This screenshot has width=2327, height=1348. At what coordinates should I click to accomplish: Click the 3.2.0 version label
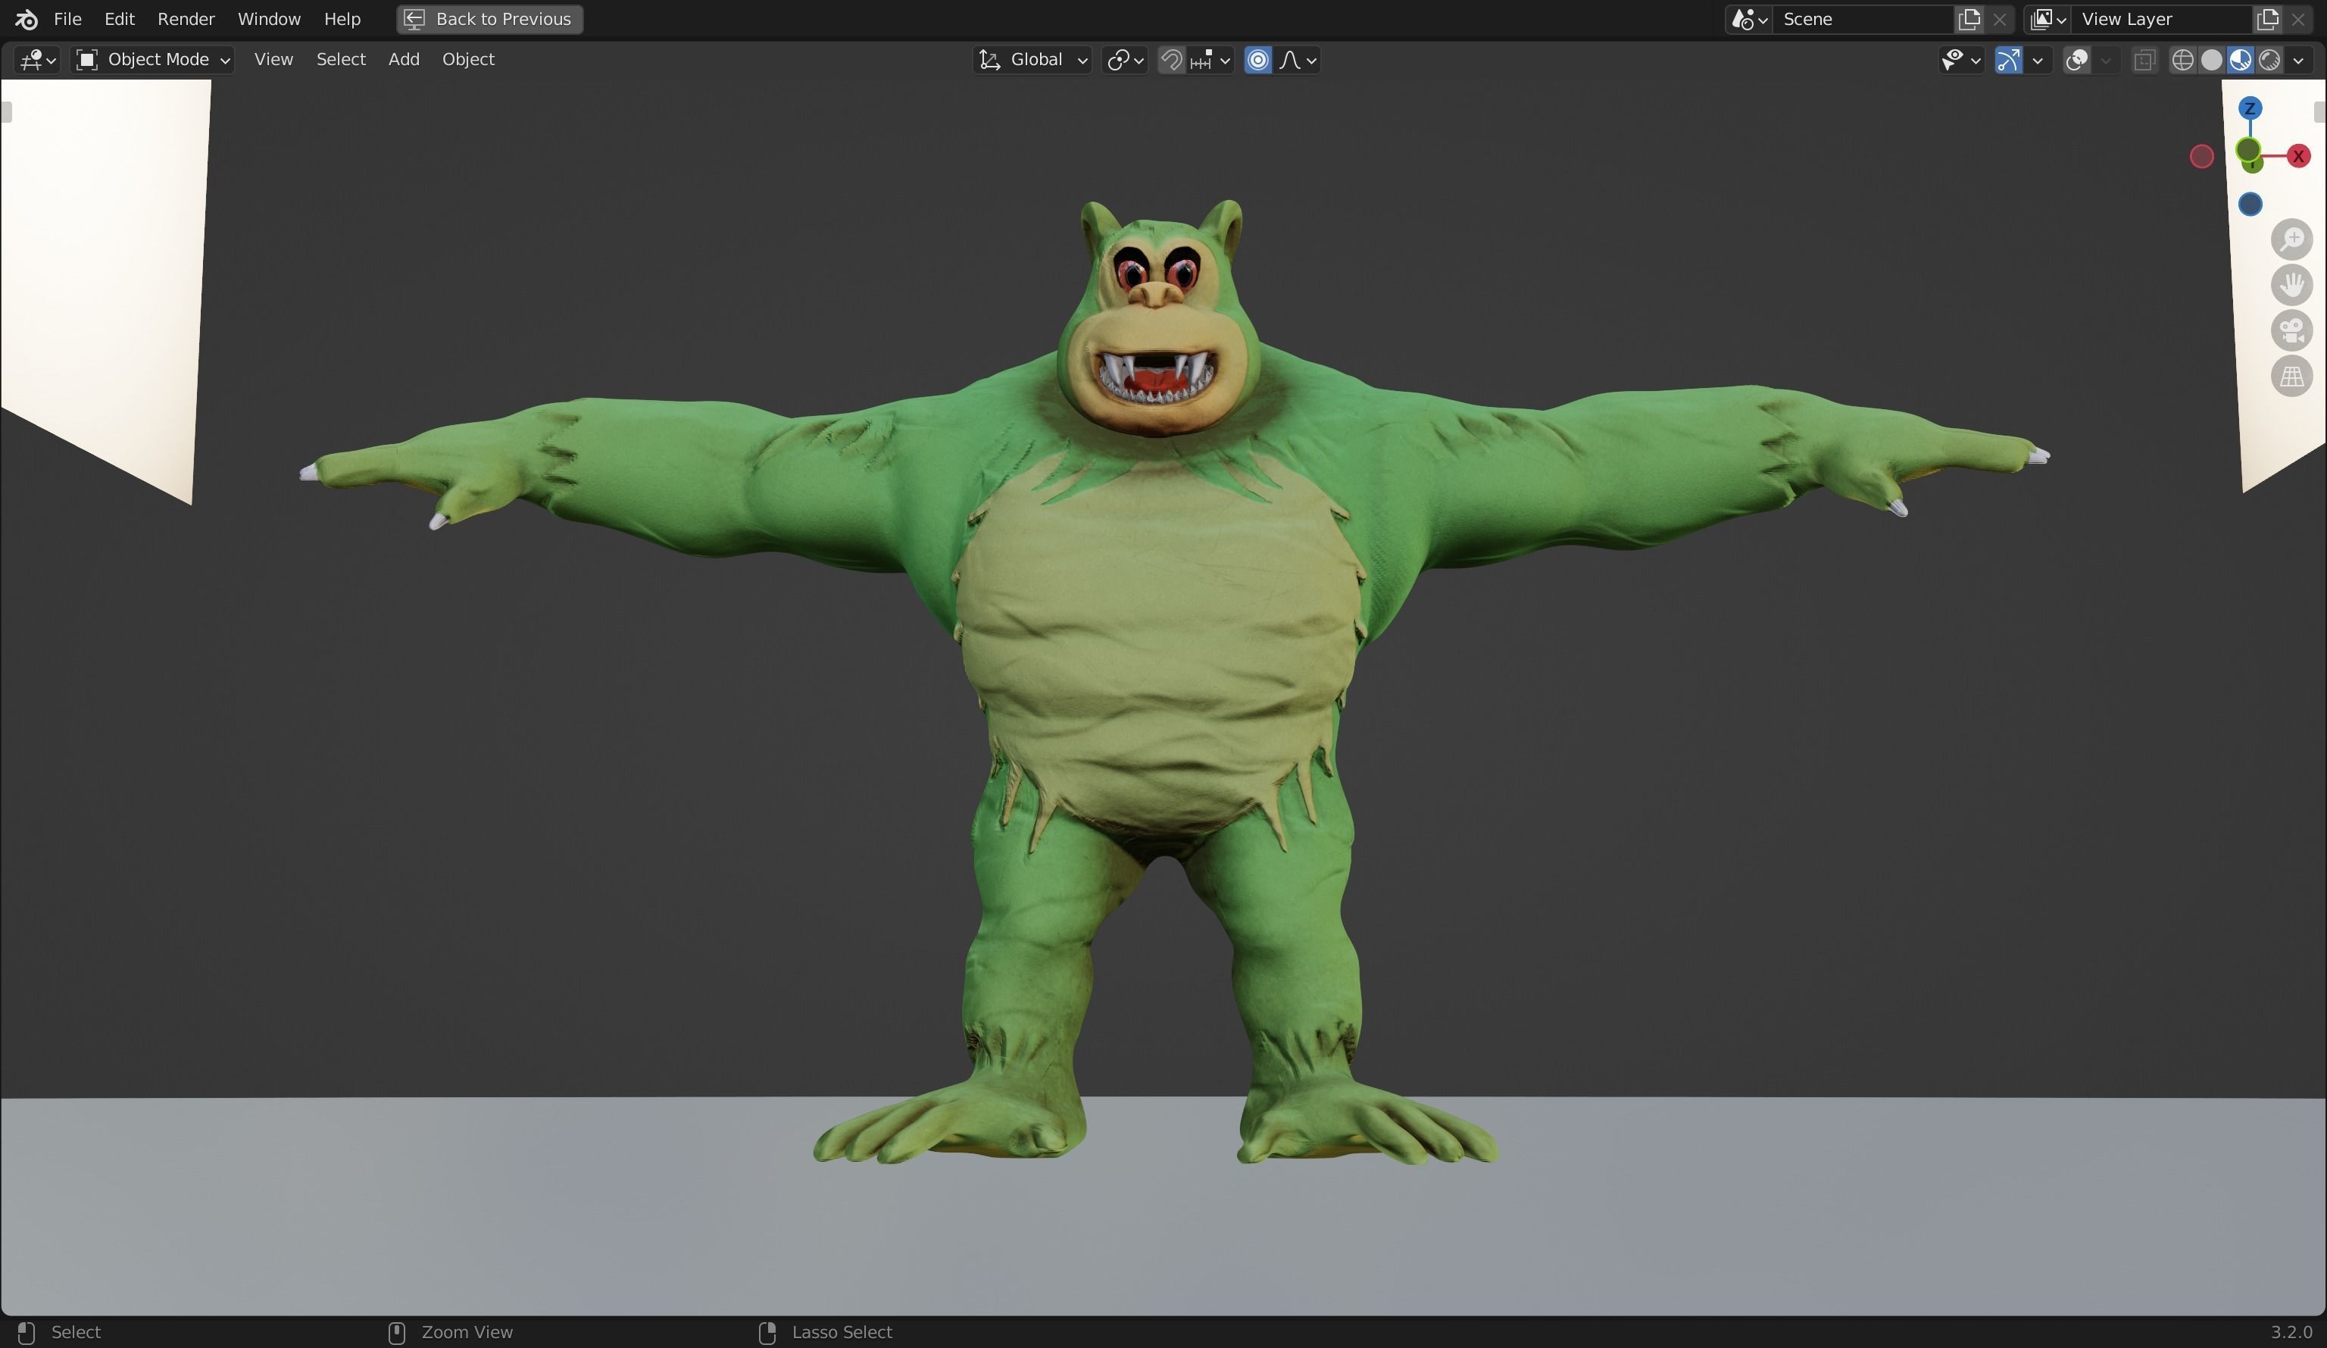[2291, 1332]
